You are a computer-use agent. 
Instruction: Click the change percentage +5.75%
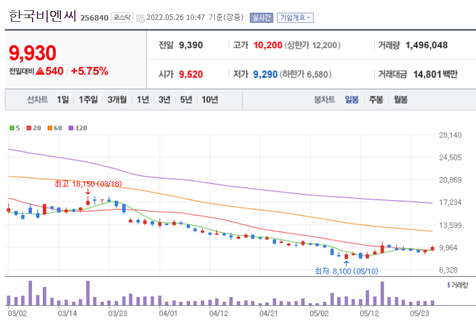[89, 71]
